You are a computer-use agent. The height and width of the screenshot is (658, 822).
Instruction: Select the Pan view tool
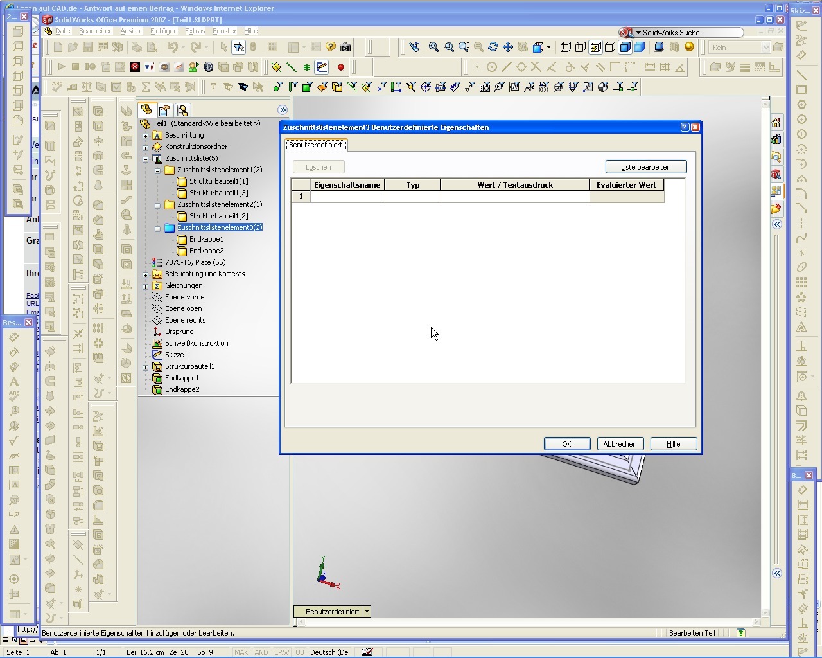coord(508,47)
